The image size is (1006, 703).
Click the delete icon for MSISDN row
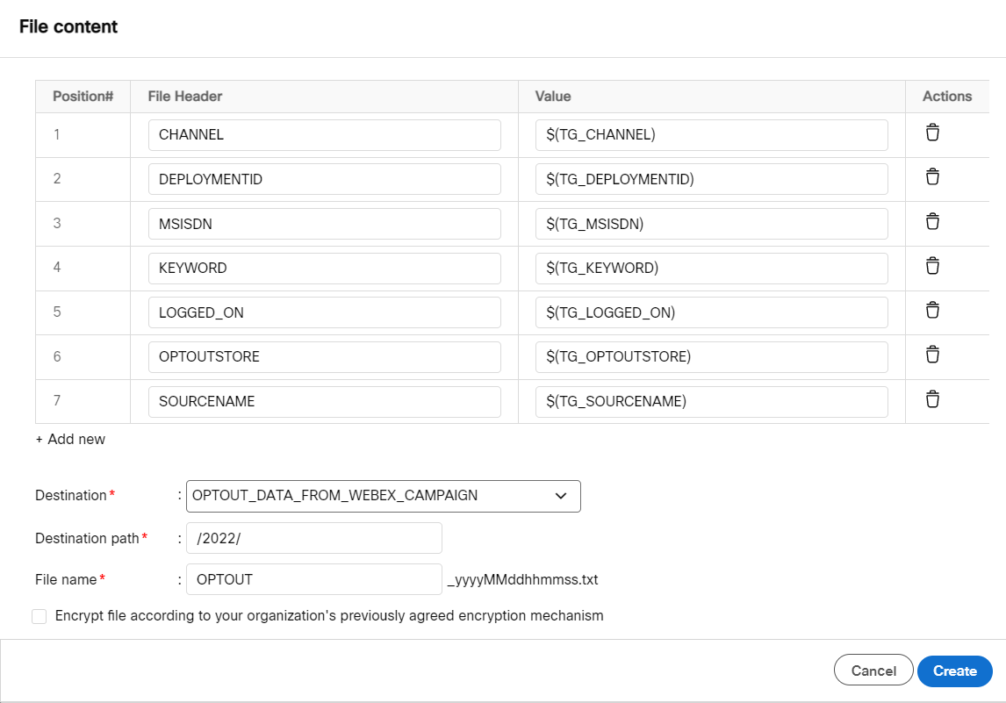click(x=931, y=221)
